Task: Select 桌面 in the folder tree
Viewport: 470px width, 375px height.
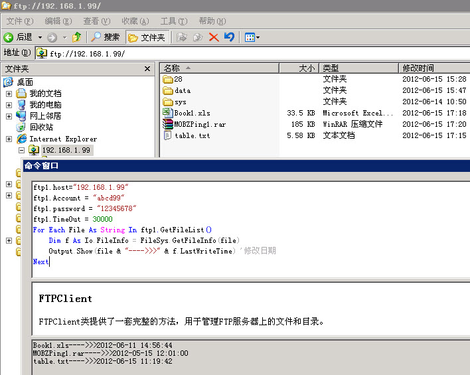Action: tap(25, 82)
